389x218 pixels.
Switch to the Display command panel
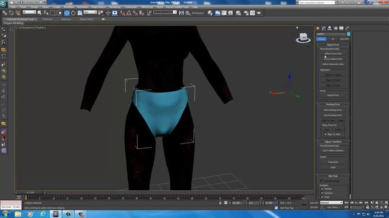click(342, 28)
